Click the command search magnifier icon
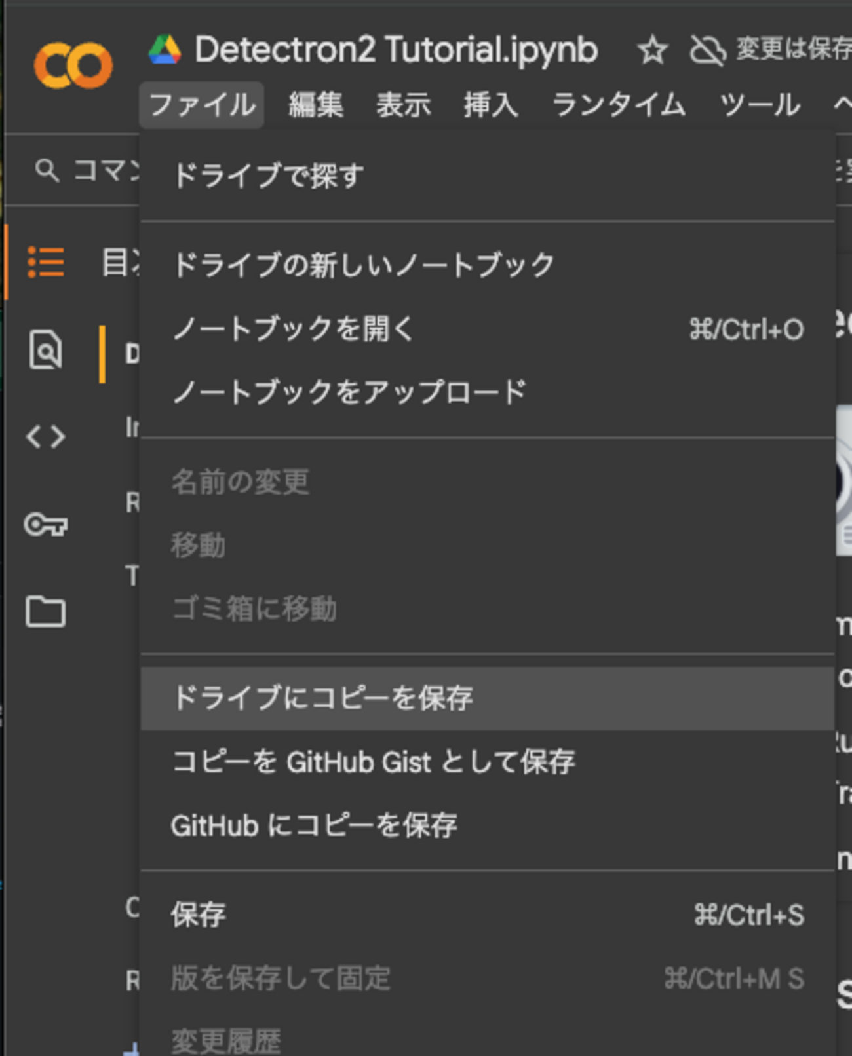The width and height of the screenshot is (852, 1056). tap(47, 170)
